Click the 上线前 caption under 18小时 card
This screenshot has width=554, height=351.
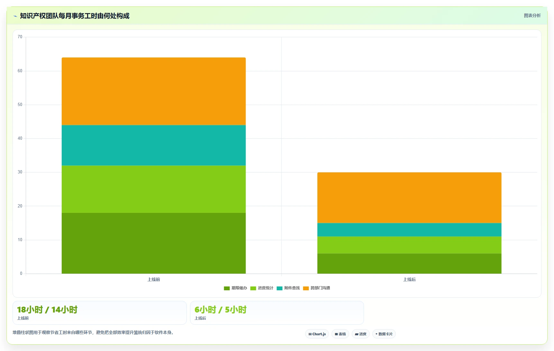[23, 318]
